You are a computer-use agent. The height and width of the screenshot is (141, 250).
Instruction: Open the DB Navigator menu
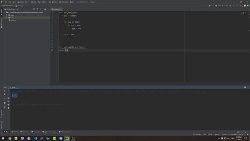tap(64, 2)
